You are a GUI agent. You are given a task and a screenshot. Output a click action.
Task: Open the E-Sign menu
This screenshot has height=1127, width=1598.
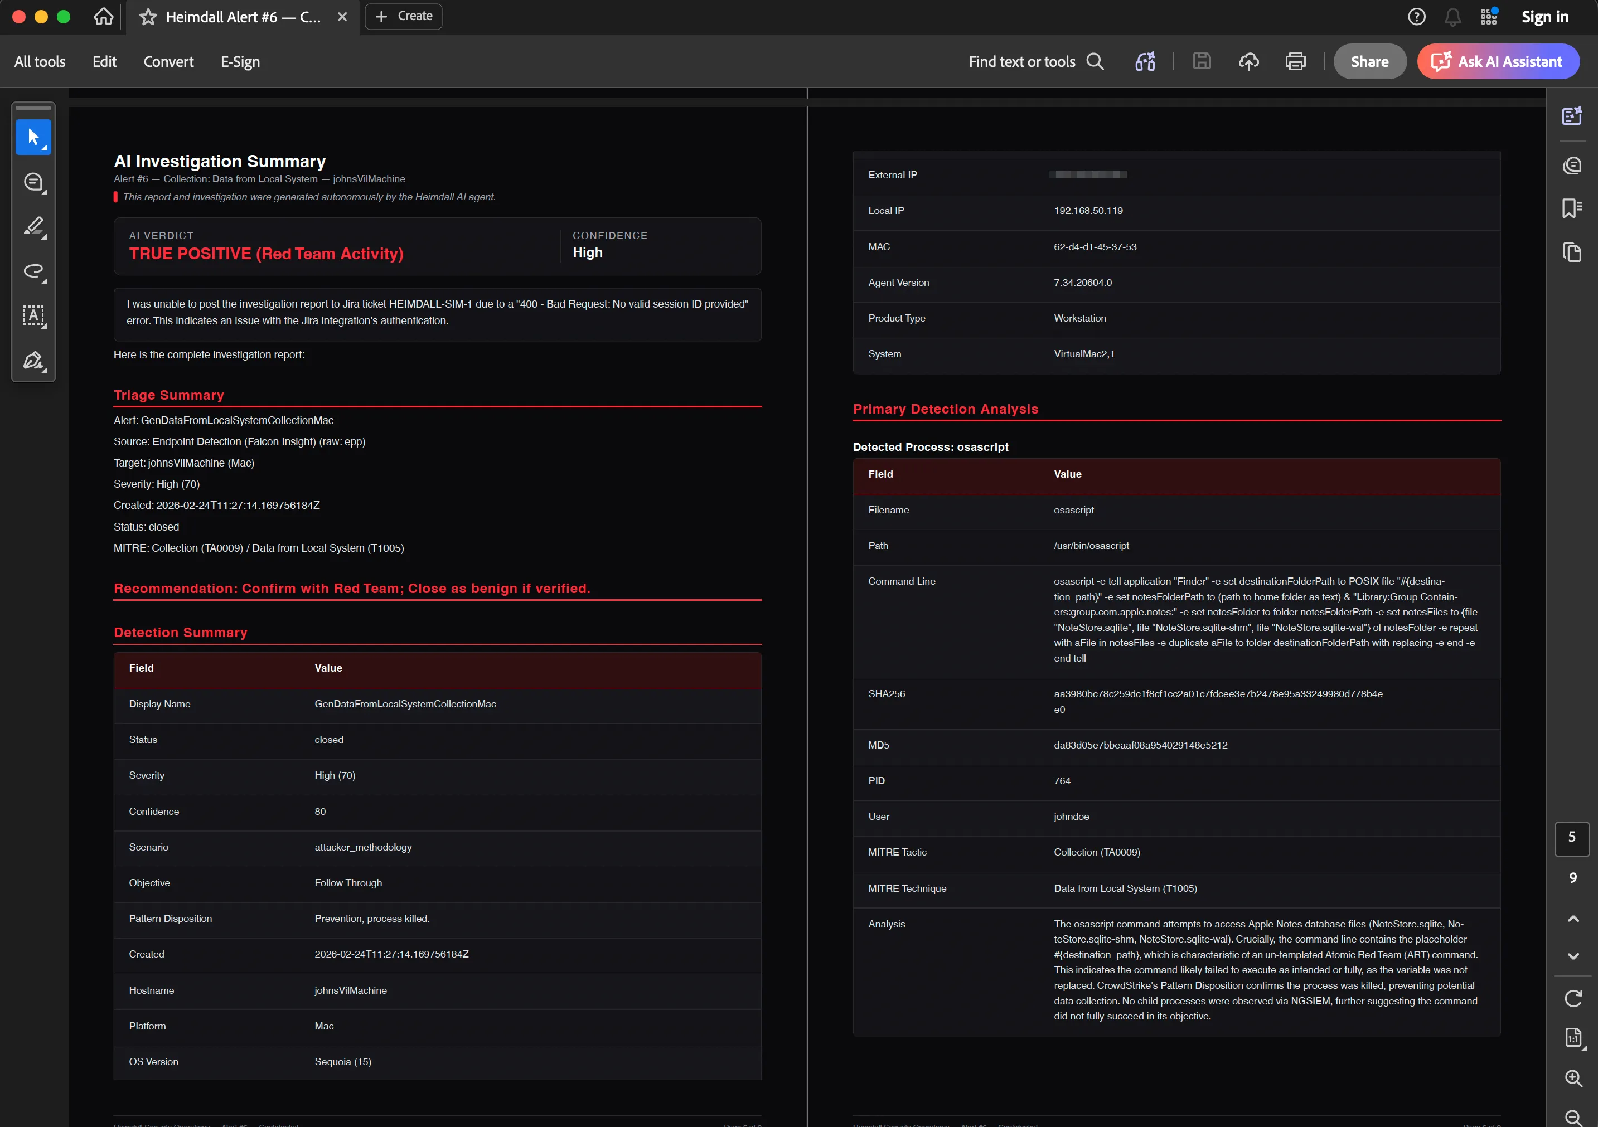pyautogui.click(x=240, y=61)
